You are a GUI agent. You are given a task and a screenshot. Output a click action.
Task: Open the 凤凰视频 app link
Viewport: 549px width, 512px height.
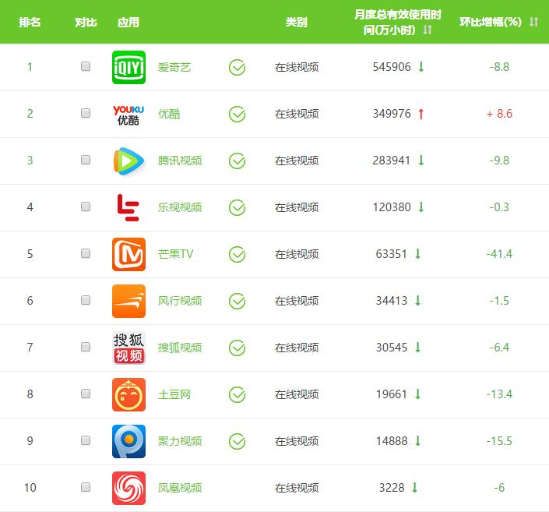tap(180, 488)
